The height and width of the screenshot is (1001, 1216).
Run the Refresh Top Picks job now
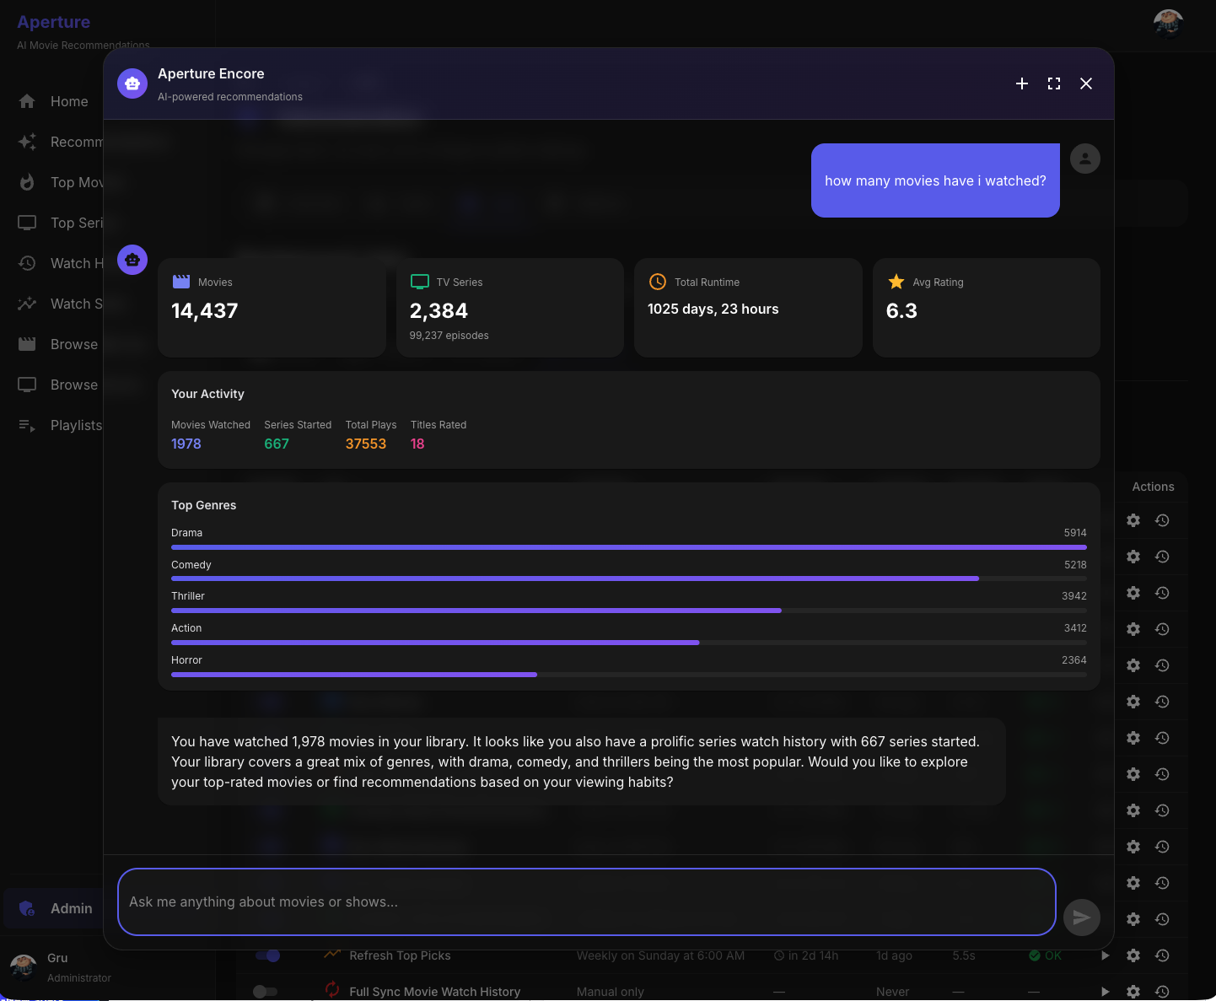point(1105,955)
